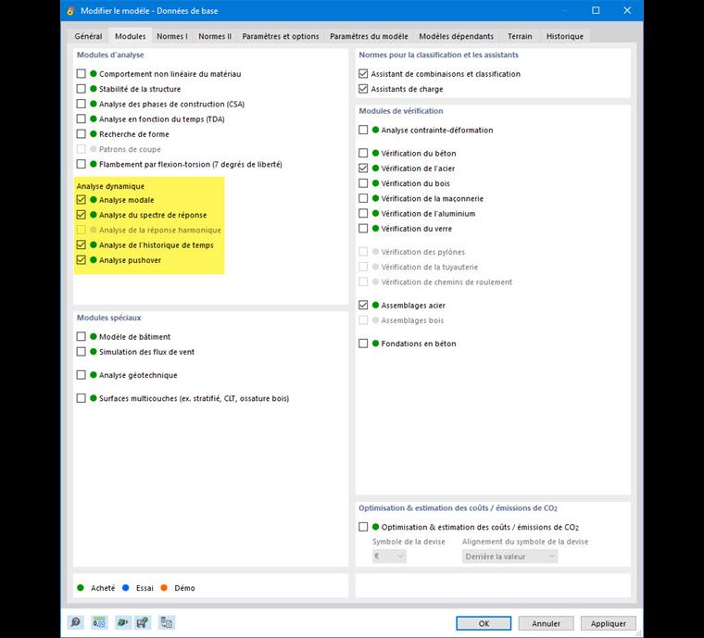Click the orange Démo legend dot
Viewport: 704px width, 638px height.
(164, 588)
